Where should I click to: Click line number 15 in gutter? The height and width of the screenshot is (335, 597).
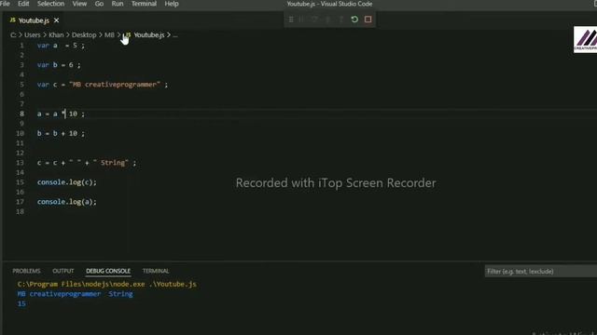[x=20, y=182]
